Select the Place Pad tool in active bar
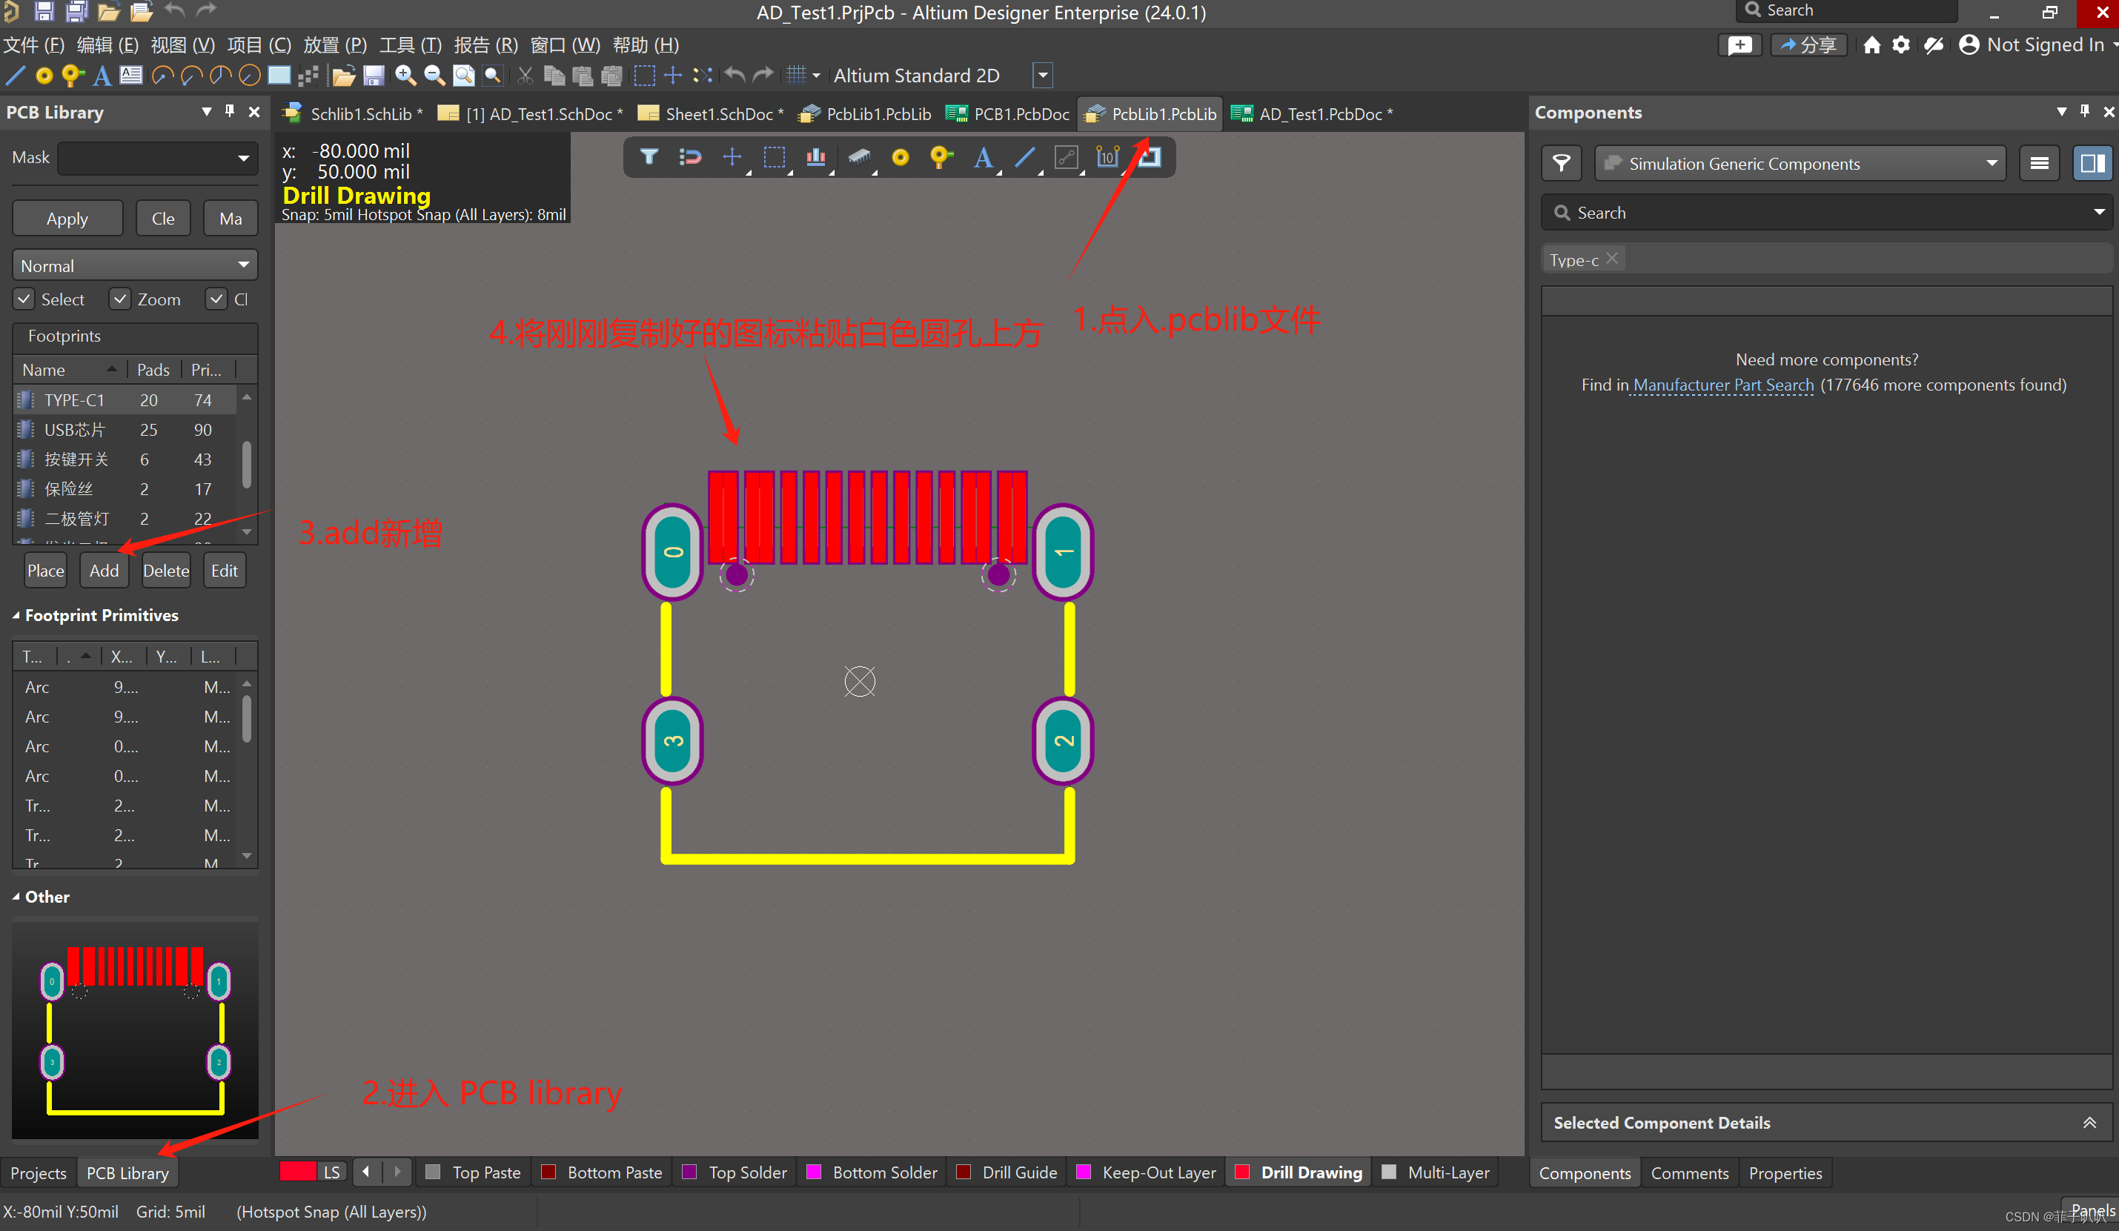Screen dimensions: 2119x1231 tap(900, 157)
